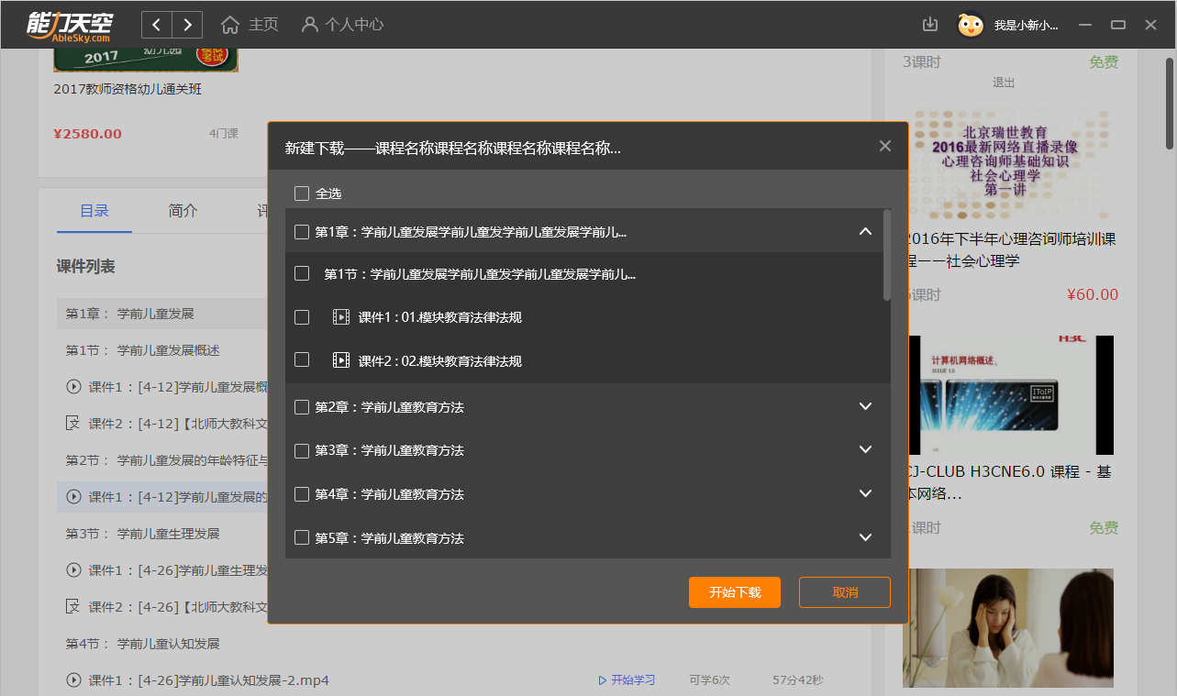
Task: Go to 主页 home page
Action: pyautogui.click(x=250, y=25)
